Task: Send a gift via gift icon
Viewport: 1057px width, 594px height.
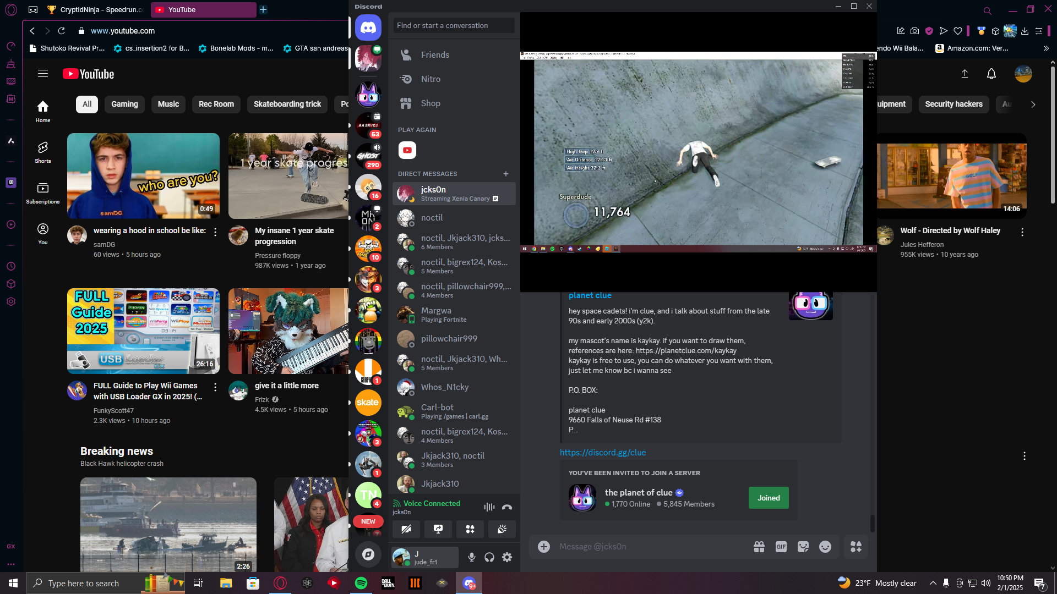Action: click(x=759, y=547)
